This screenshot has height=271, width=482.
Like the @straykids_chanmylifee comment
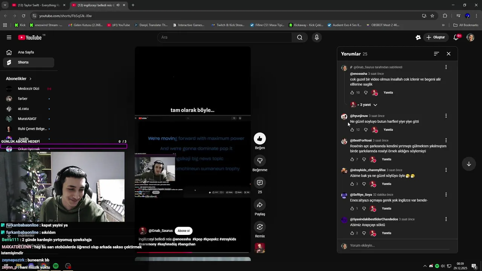[x=352, y=184]
